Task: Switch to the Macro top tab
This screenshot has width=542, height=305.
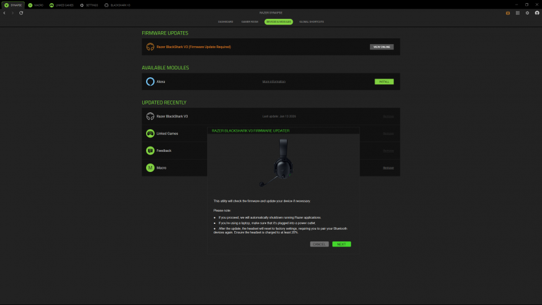Action: click(36, 5)
